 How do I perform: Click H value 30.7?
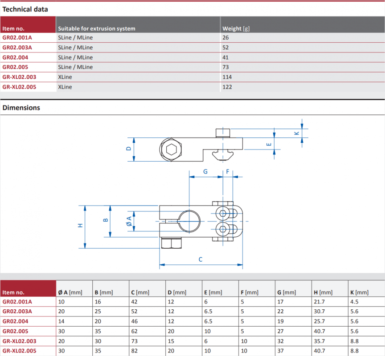[319, 311]
